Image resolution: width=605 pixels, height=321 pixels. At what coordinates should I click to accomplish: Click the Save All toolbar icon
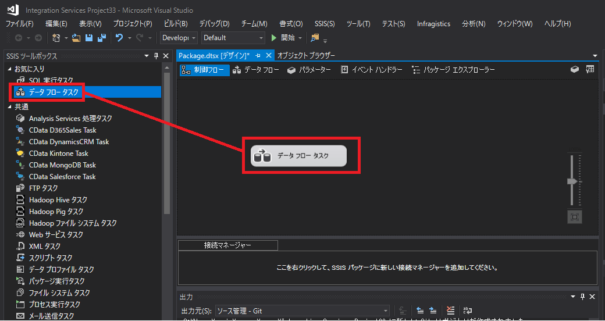pos(102,38)
